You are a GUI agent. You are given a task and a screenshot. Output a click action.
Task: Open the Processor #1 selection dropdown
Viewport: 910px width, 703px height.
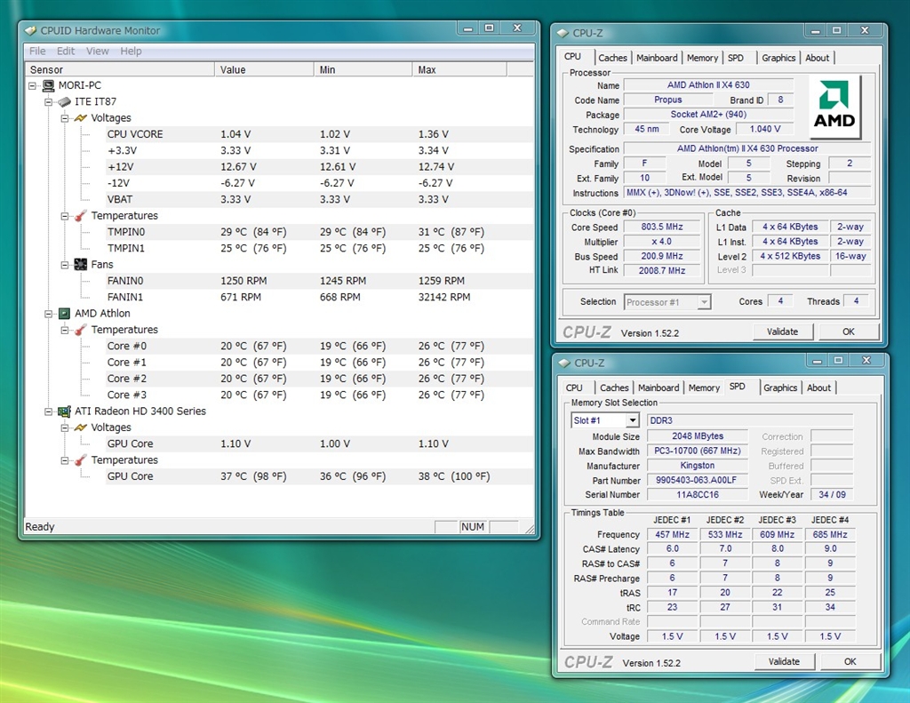click(703, 302)
